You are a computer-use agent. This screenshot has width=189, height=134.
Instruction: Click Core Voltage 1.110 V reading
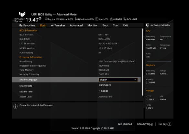pos(163,48)
